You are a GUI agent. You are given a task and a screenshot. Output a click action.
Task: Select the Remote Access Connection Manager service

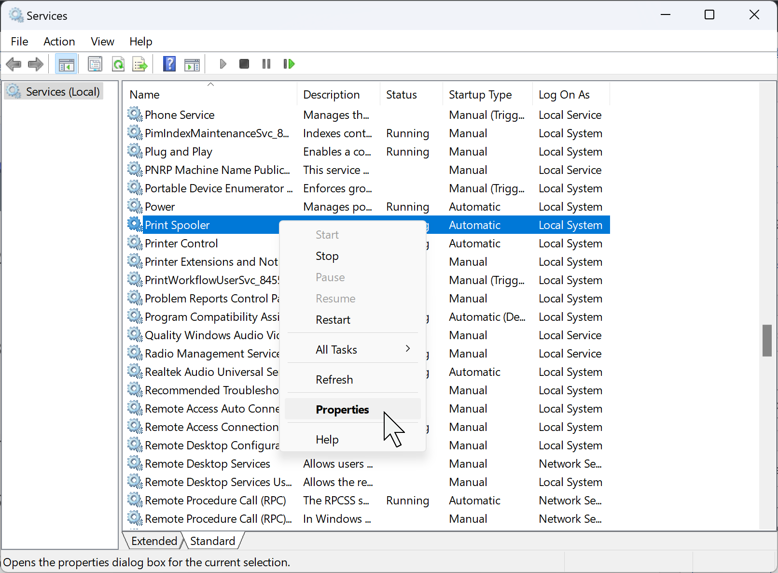click(x=203, y=427)
